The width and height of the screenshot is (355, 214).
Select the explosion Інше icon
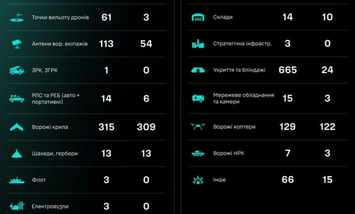coord(198,180)
